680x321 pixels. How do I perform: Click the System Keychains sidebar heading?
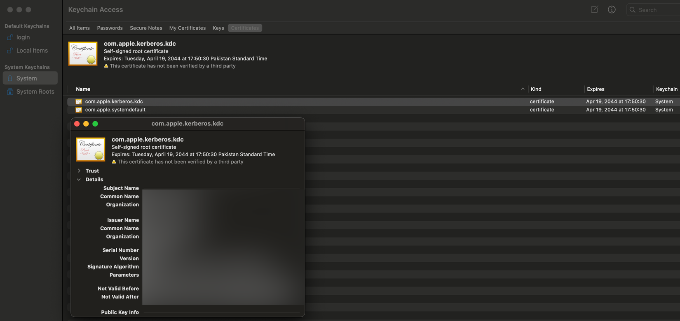click(x=27, y=67)
